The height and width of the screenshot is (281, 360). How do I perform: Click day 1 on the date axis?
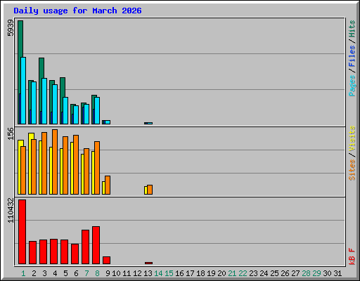[23, 273]
